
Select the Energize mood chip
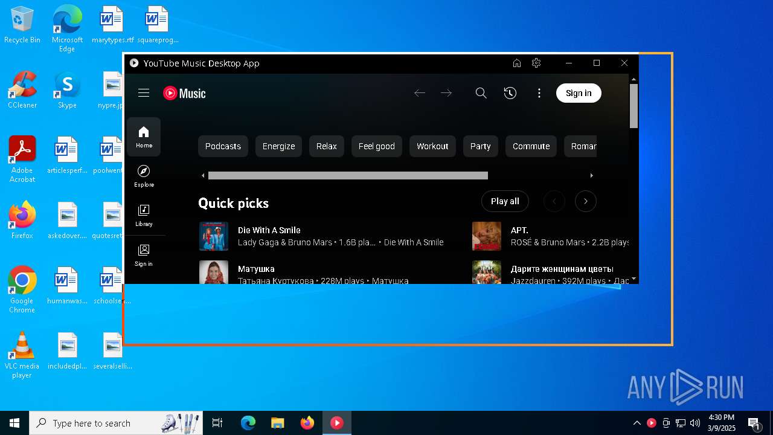(x=278, y=146)
